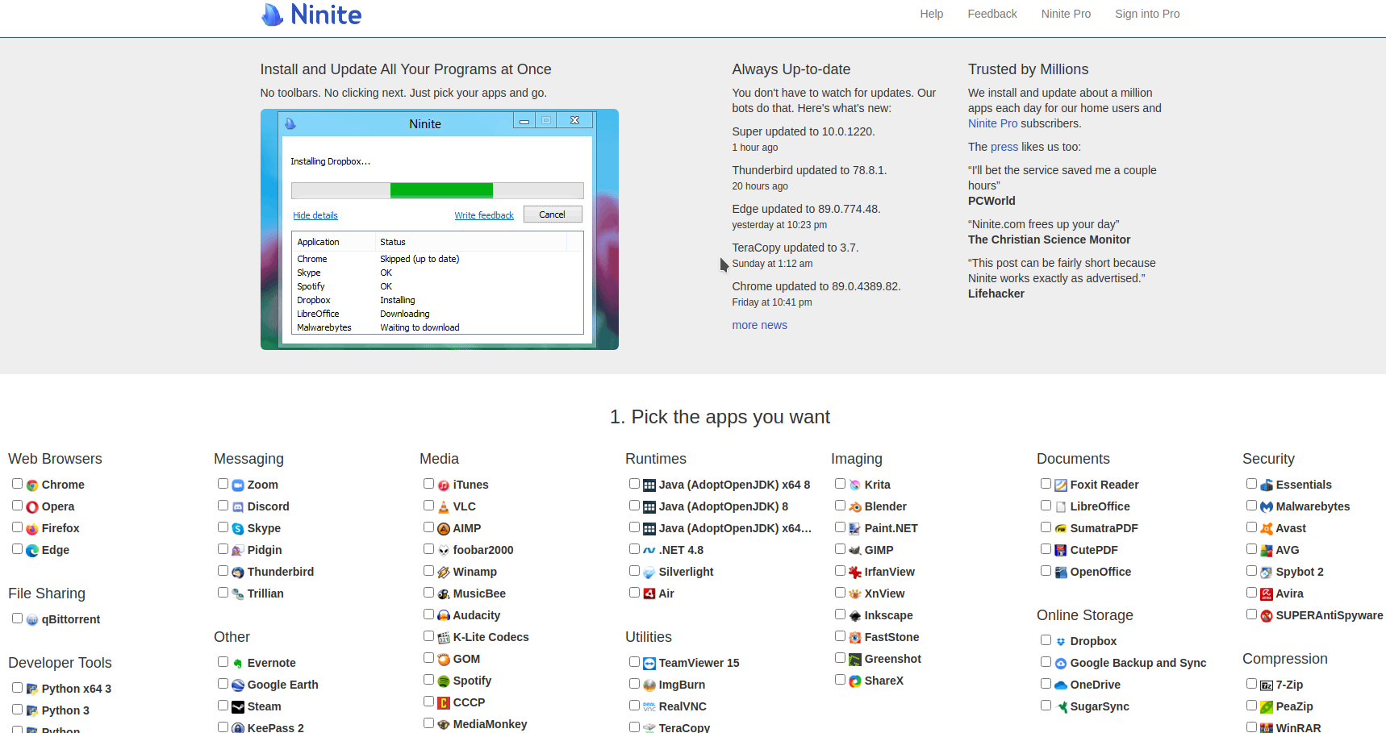Click the IrfanView app icon

tap(855, 573)
